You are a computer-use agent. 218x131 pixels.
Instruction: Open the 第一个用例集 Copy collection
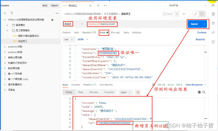(x=18, y=79)
